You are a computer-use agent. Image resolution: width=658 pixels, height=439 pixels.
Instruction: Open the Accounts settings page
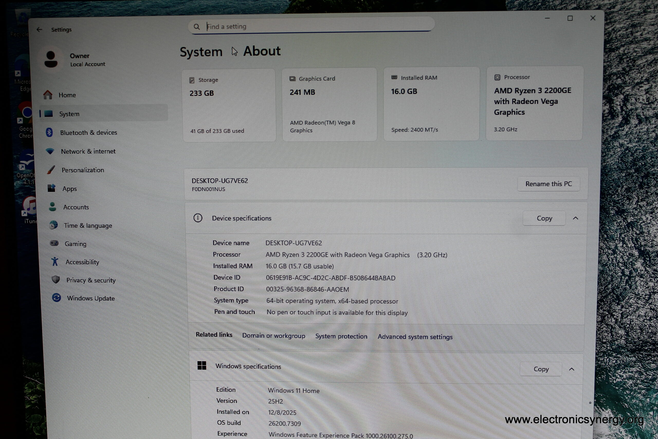pos(76,207)
